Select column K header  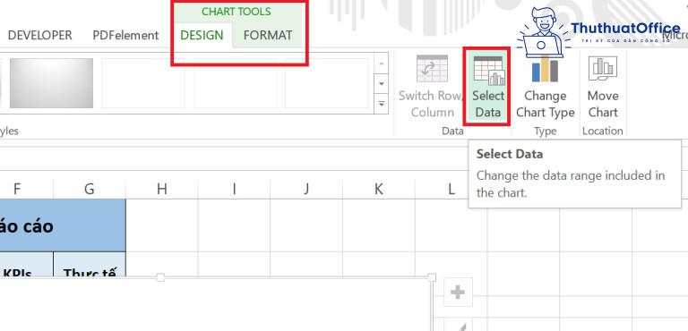379,189
